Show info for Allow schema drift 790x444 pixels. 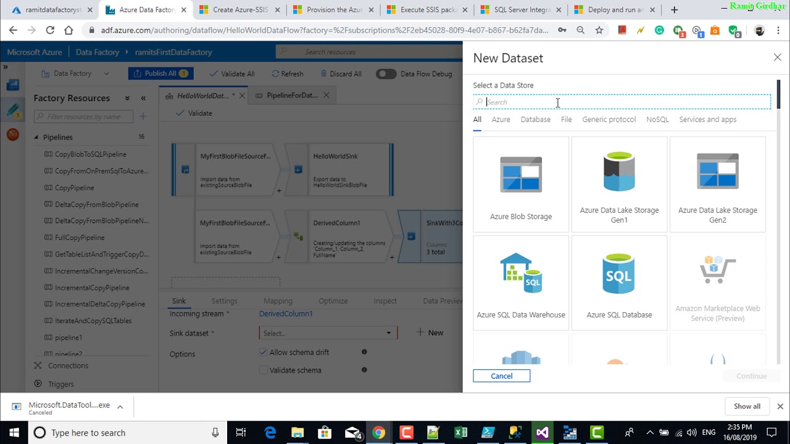[x=364, y=352]
